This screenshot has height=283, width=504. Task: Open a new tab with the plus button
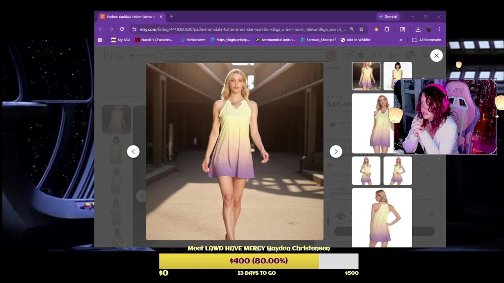tap(171, 17)
